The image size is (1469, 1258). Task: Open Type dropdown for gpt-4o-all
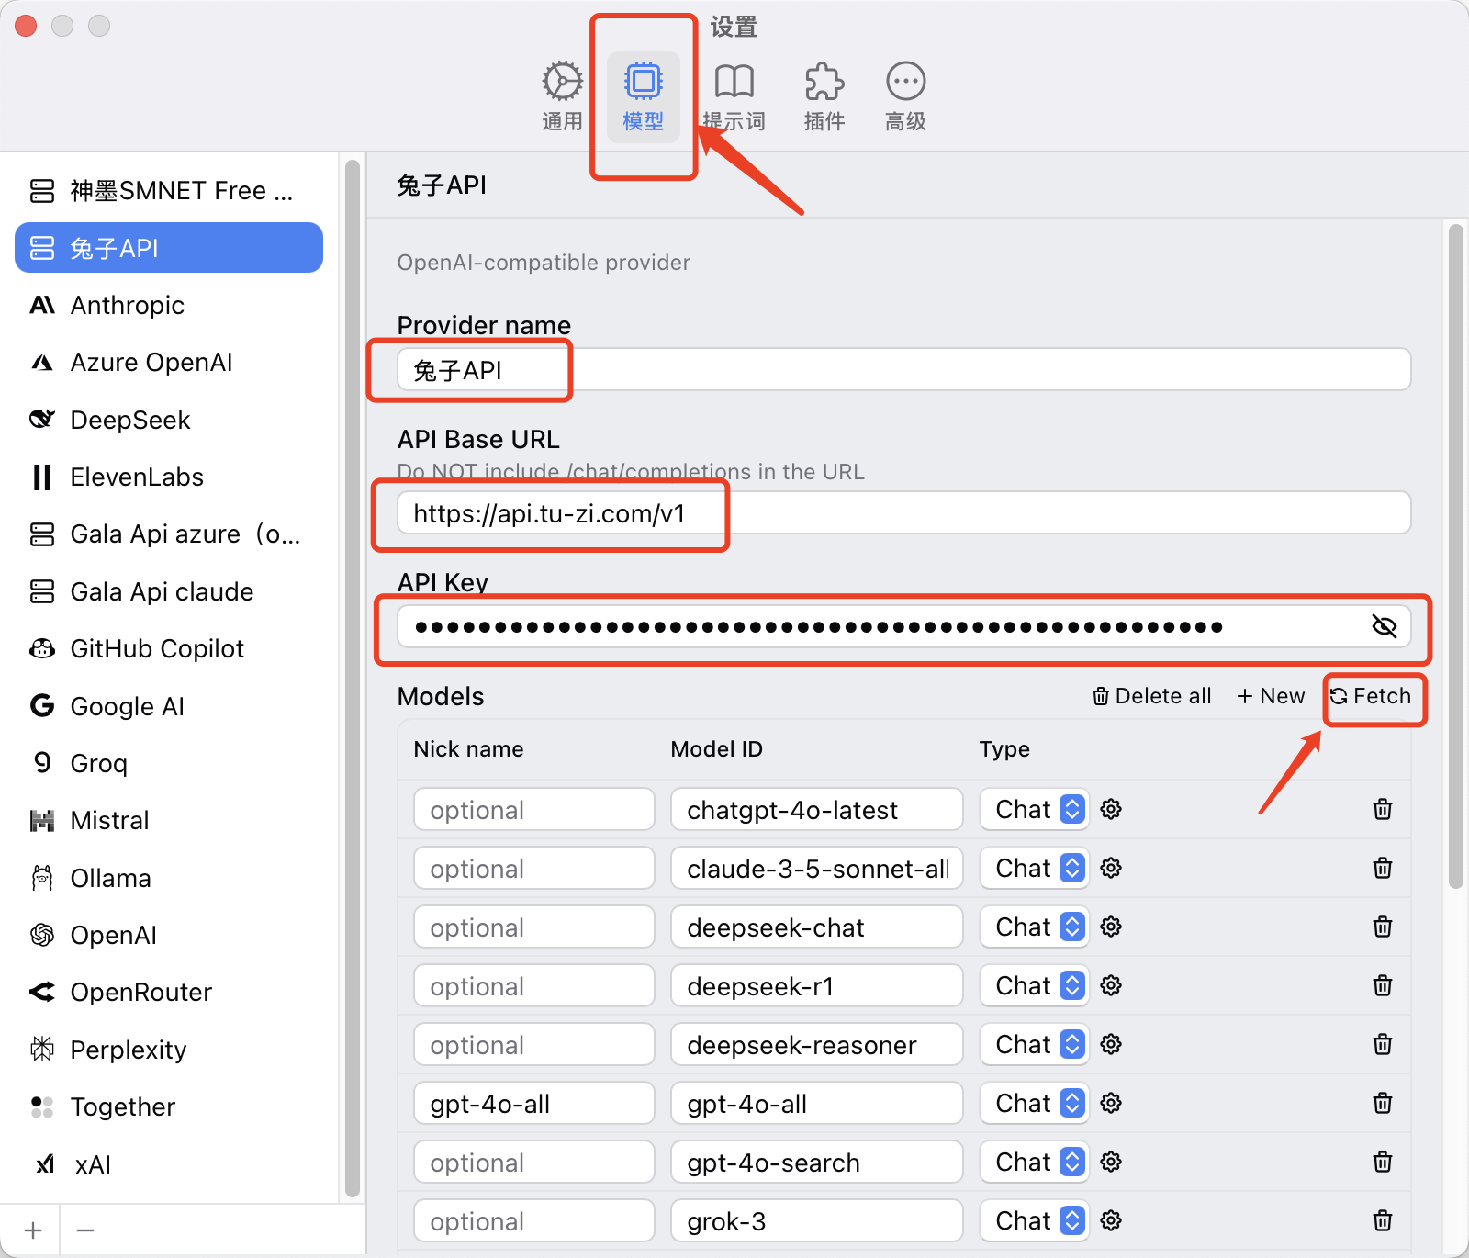1035,1103
